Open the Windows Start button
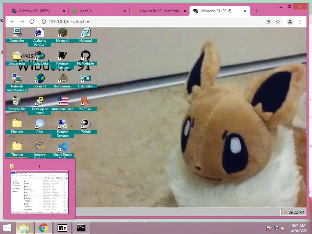The image size is (312, 234). click(x=7, y=228)
